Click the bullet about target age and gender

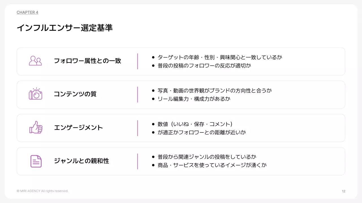220,57
